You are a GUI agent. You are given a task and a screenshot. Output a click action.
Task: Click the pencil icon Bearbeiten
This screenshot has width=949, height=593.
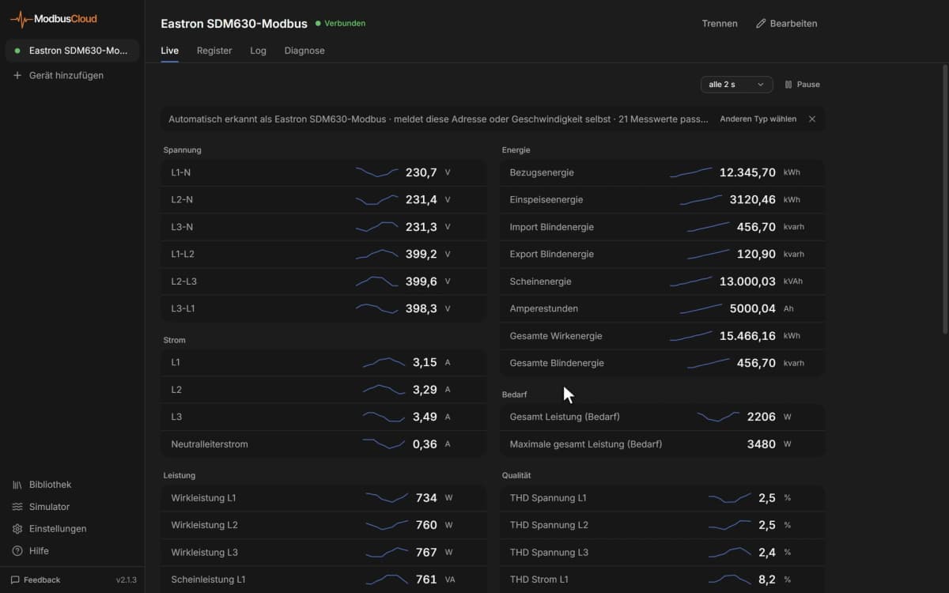coord(761,24)
